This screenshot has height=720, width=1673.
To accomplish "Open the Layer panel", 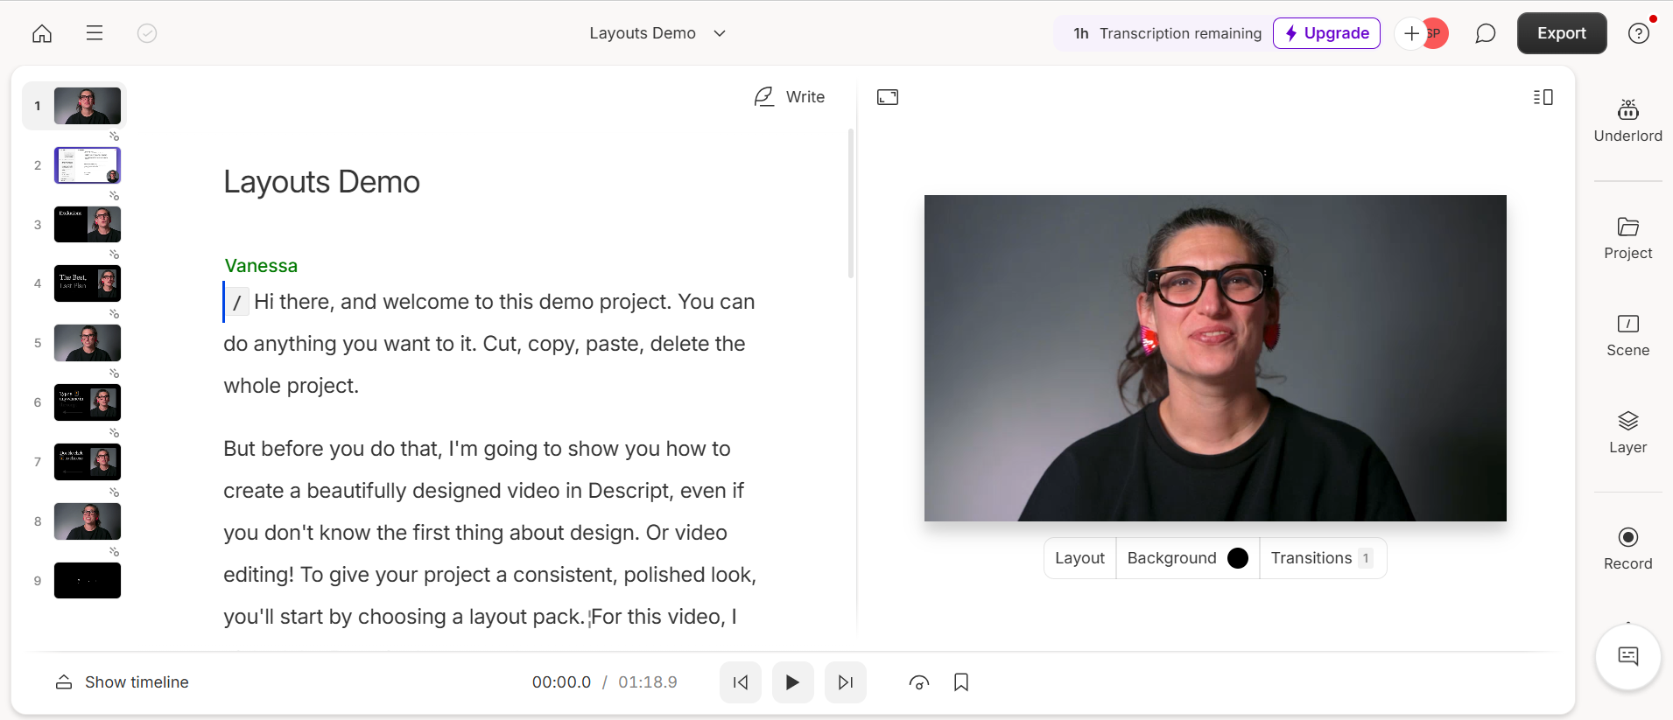I will coord(1627,432).
